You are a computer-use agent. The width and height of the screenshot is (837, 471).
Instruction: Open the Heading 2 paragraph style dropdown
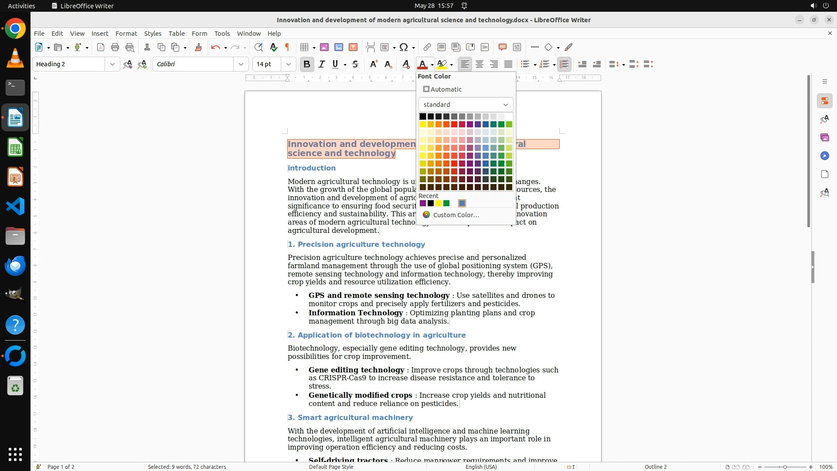coord(112,64)
